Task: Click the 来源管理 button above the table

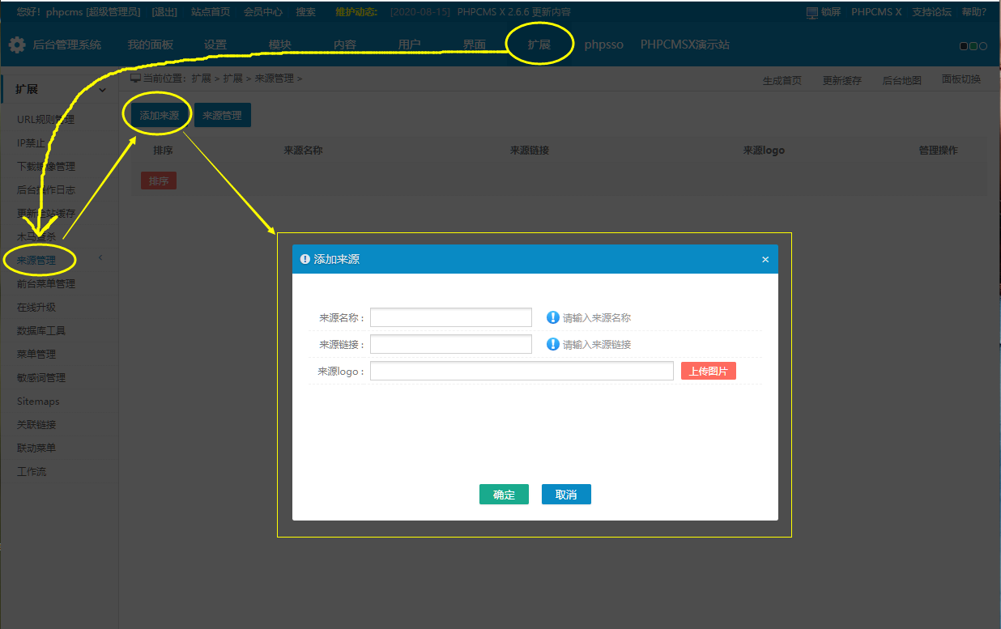Action: tap(223, 115)
